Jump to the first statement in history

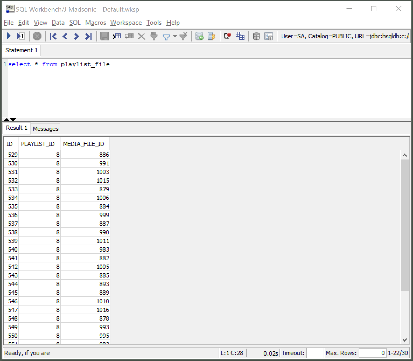[x=53, y=36]
